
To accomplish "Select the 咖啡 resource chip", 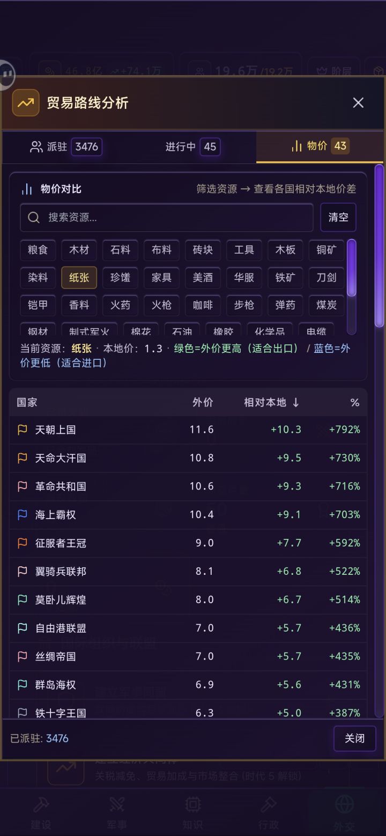I will [x=203, y=305].
